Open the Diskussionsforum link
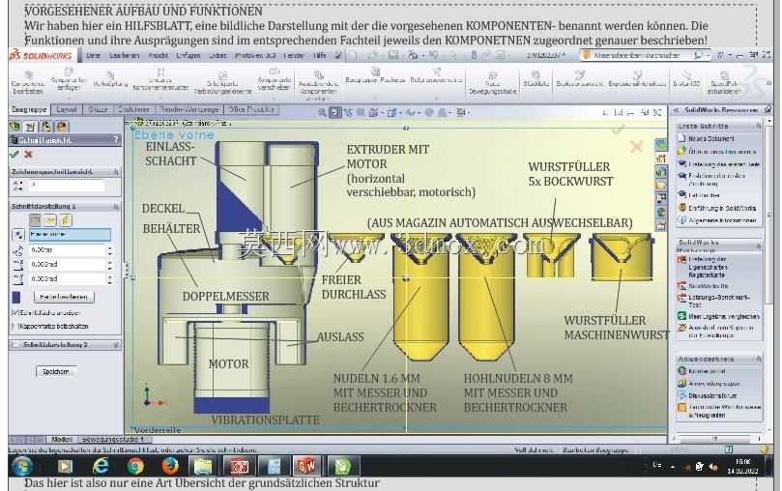This screenshot has height=491, width=782. pos(712,395)
